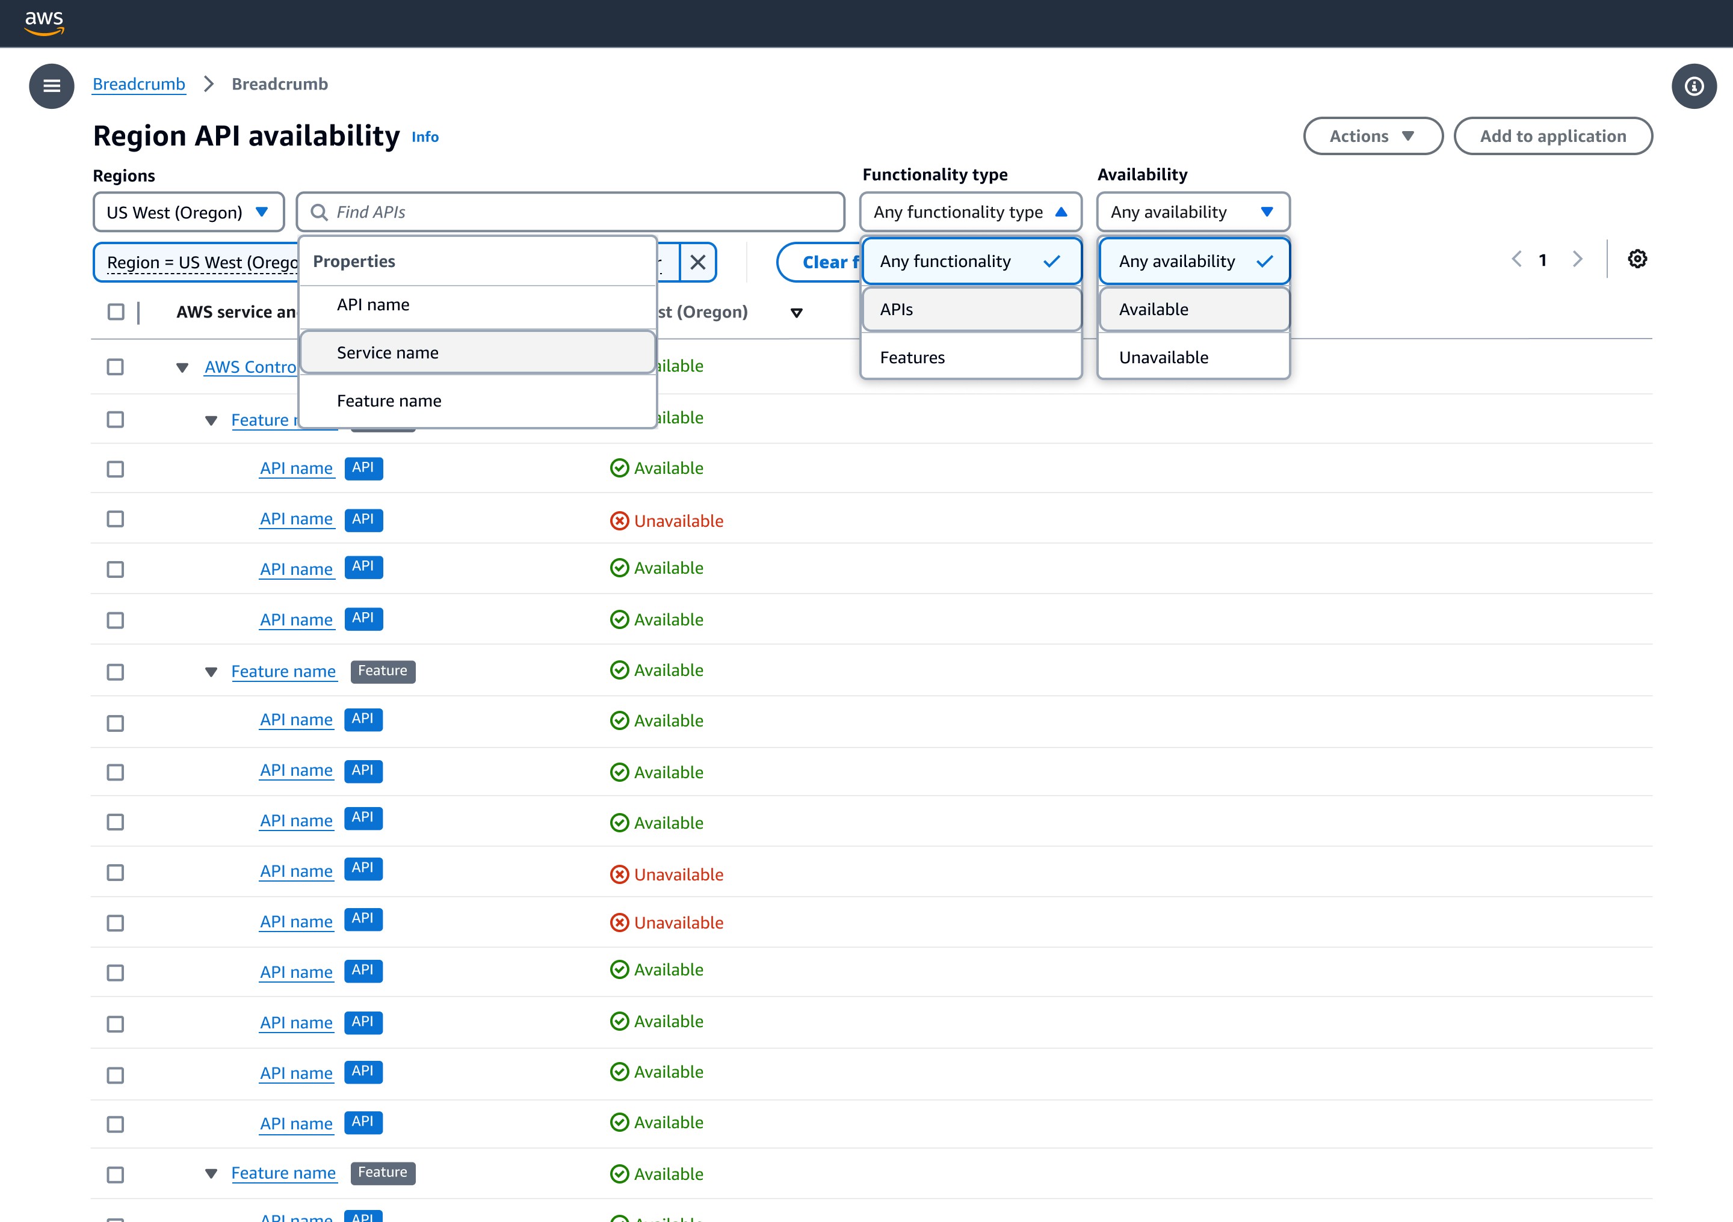Go to previous page arrow
This screenshot has width=1733, height=1222.
tap(1516, 259)
